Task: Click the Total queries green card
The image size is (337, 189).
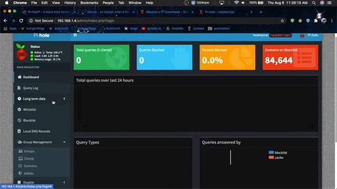Action: coord(102,57)
